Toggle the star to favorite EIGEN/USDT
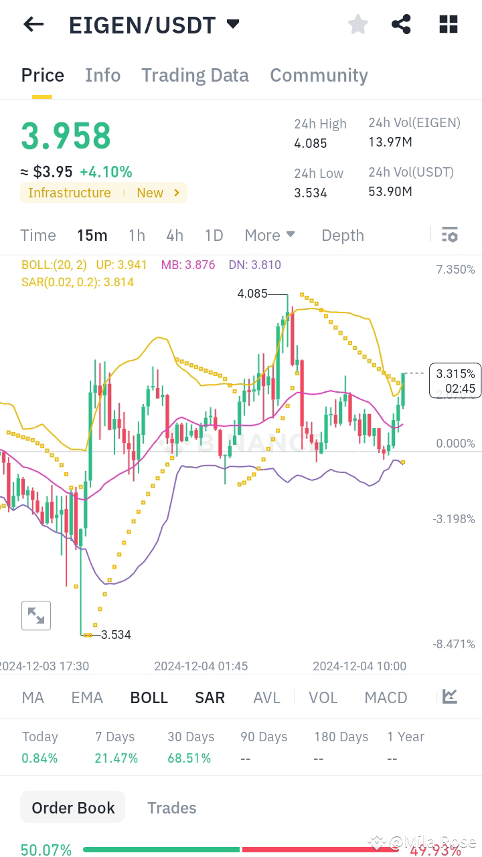482x857 pixels. coord(358,24)
